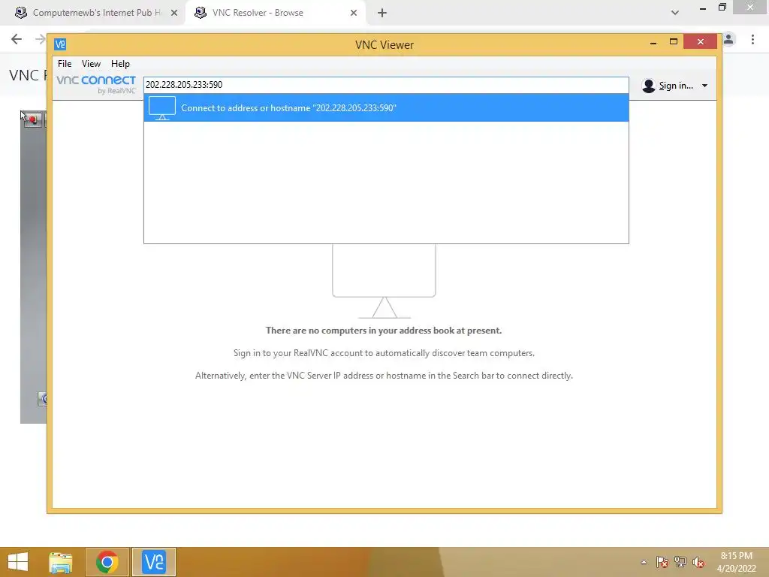The height and width of the screenshot is (577, 769).
Task: Open the Help menu in VNC Viewer
Action: point(120,64)
